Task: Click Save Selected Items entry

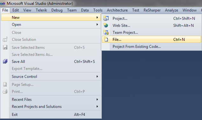Action: click(51, 48)
